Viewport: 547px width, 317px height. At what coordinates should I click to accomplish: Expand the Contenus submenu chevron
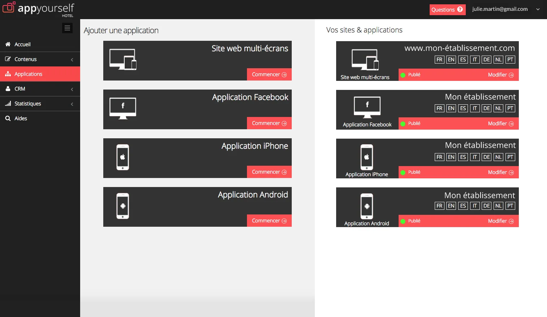(72, 60)
